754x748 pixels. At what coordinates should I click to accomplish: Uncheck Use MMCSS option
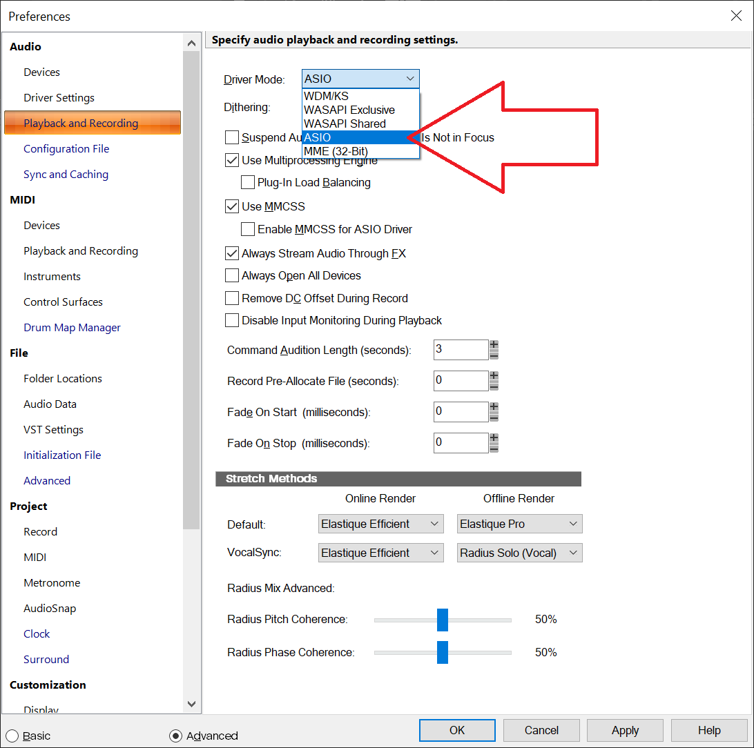[232, 206]
